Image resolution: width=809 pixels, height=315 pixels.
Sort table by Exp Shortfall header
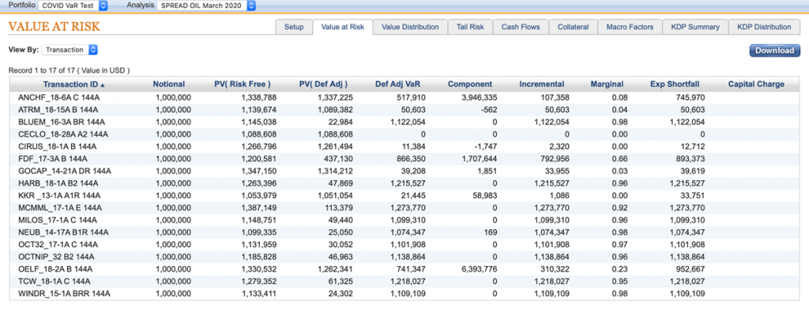675,84
